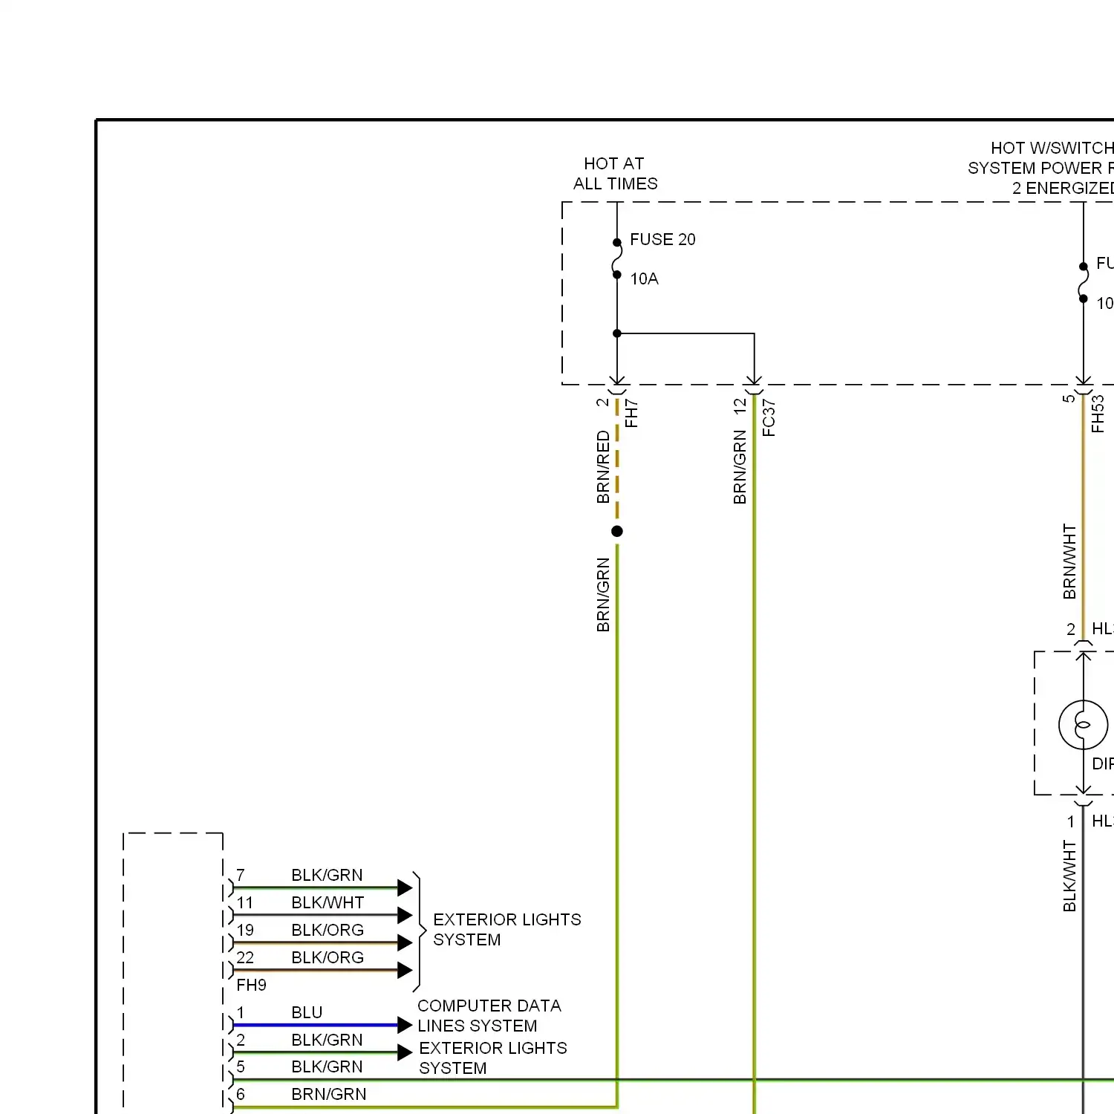Select the 10A rating under FUSE 20
The width and height of the screenshot is (1114, 1114).
[644, 278]
